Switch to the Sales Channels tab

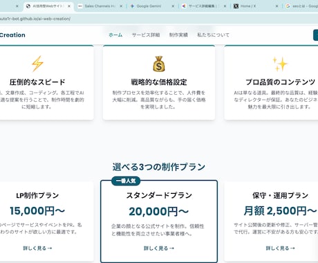[x=100, y=6]
